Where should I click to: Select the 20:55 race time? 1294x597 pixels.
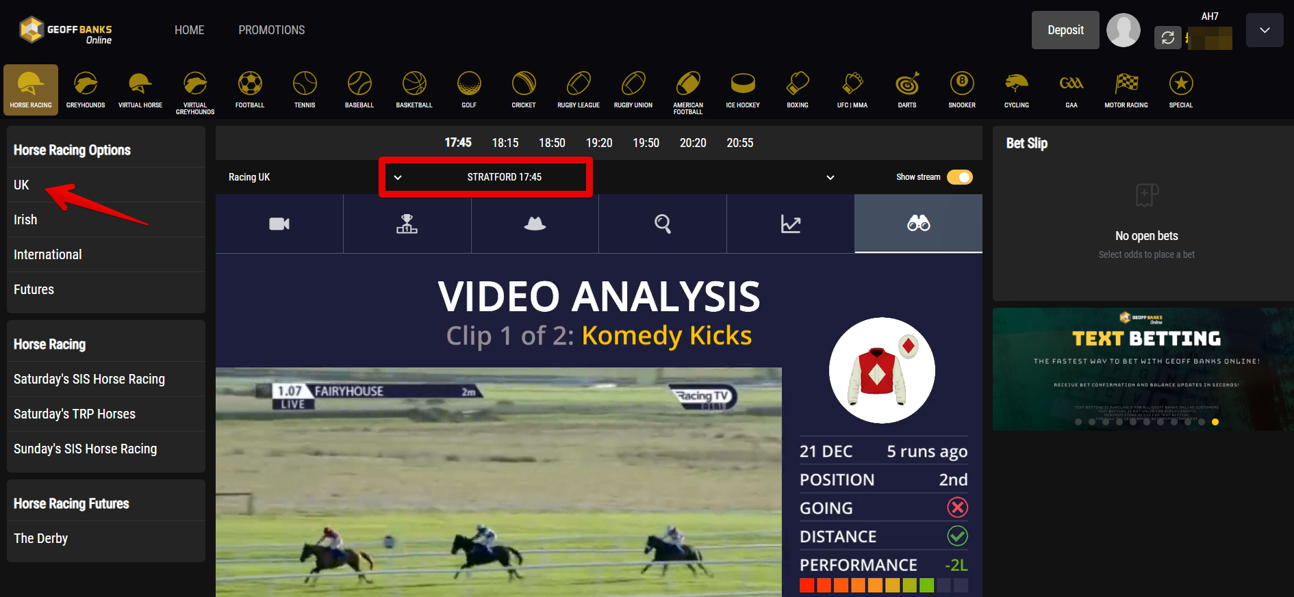click(x=740, y=142)
